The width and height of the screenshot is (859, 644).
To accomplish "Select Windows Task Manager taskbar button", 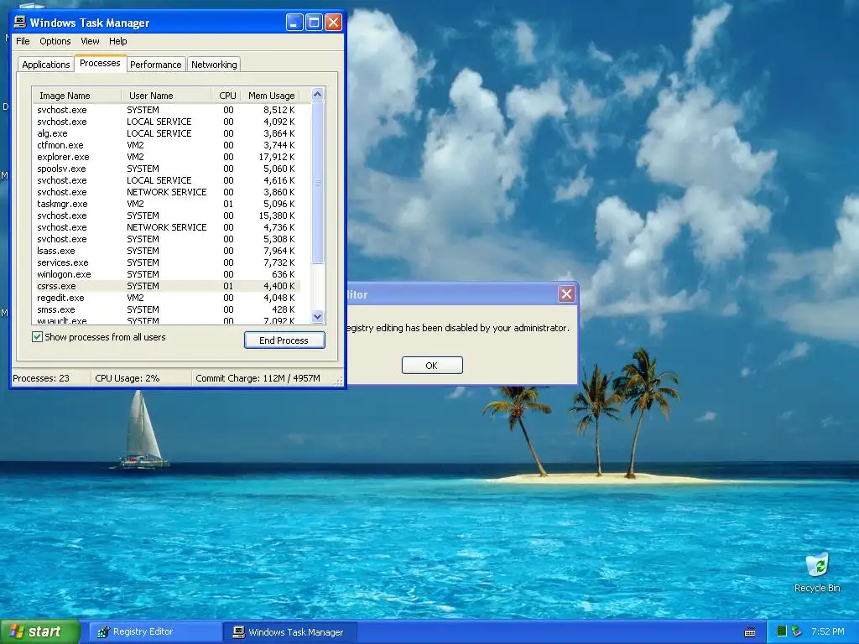I will [289, 632].
